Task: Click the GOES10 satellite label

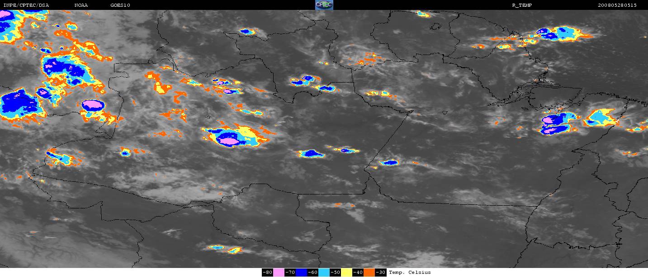Action: pyautogui.click(x=120, y=5)
